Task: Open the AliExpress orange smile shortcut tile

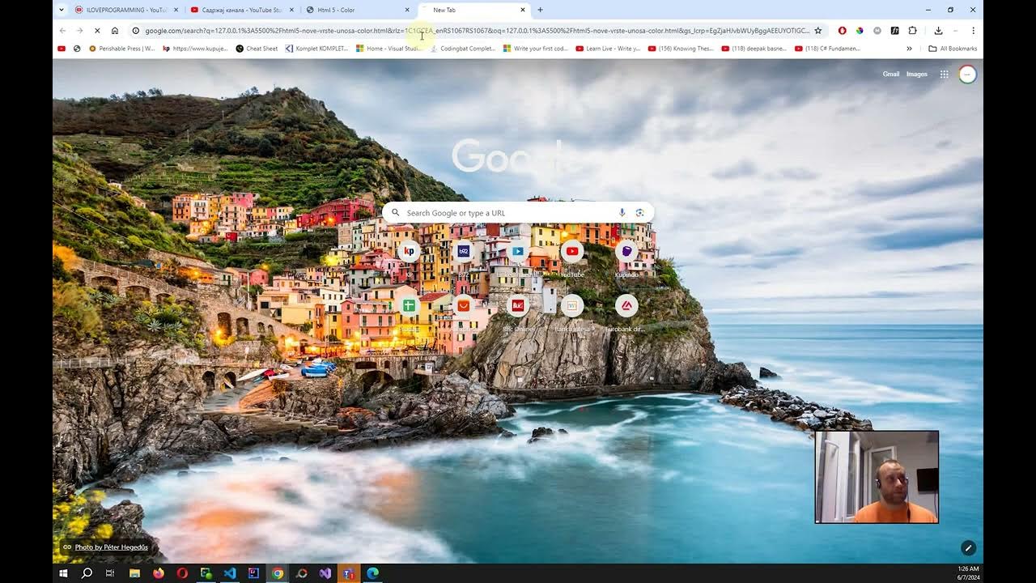Action: [463, 305]
